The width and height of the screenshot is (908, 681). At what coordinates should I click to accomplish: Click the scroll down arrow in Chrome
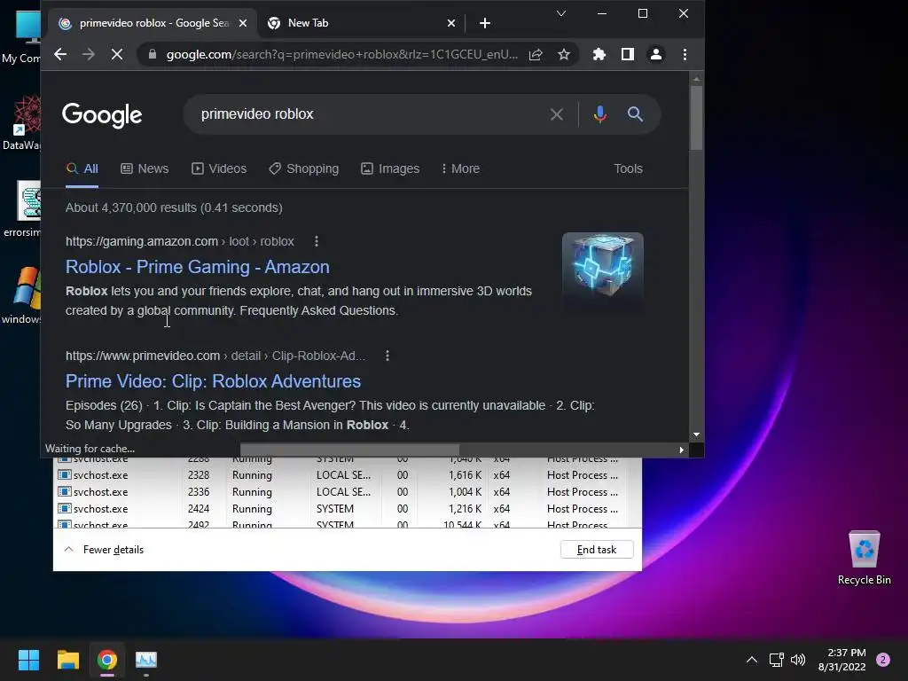(696, 434)
